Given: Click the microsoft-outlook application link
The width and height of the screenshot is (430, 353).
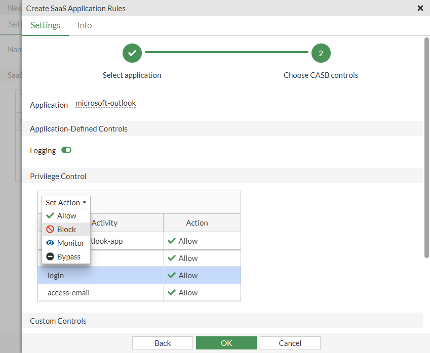Looking at the screenshot, I should point(106,103).
